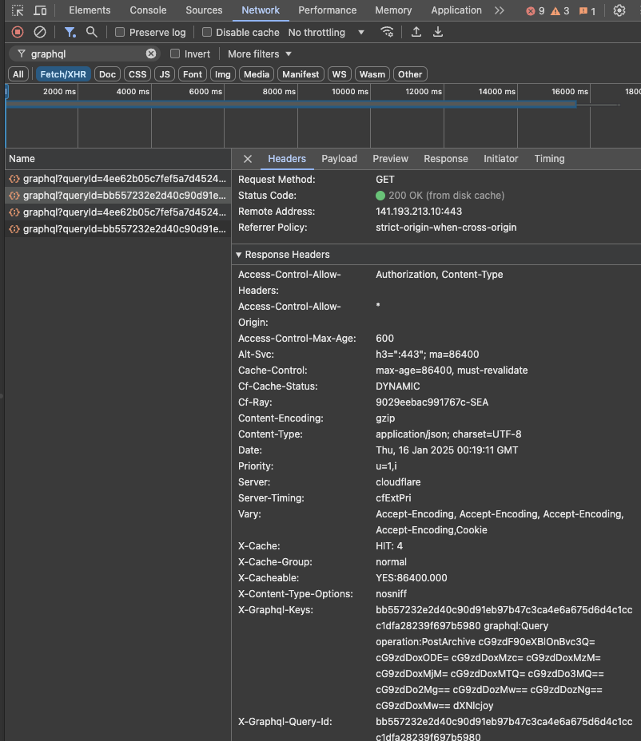Open network search magnifier

click(91, 32)
